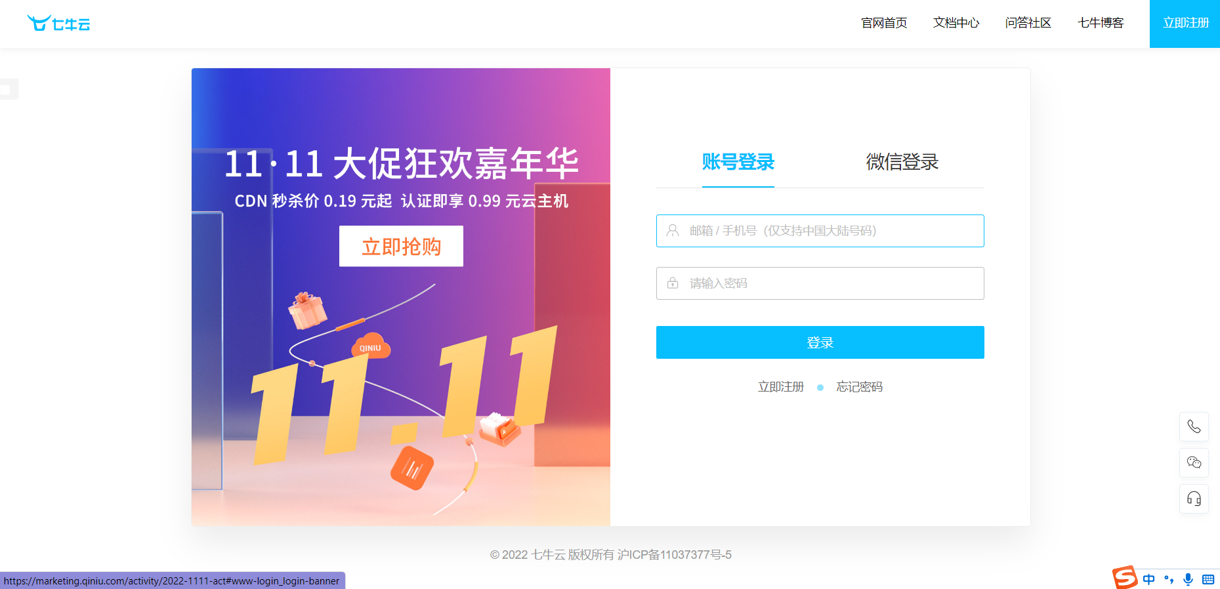
Task: Click the 忘记密码 link
Action: (x=860, y=387)
